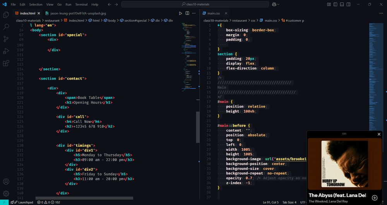Open the Copilot dropdown chevron
Screen dimensions: 387x205
click(278, 4)
